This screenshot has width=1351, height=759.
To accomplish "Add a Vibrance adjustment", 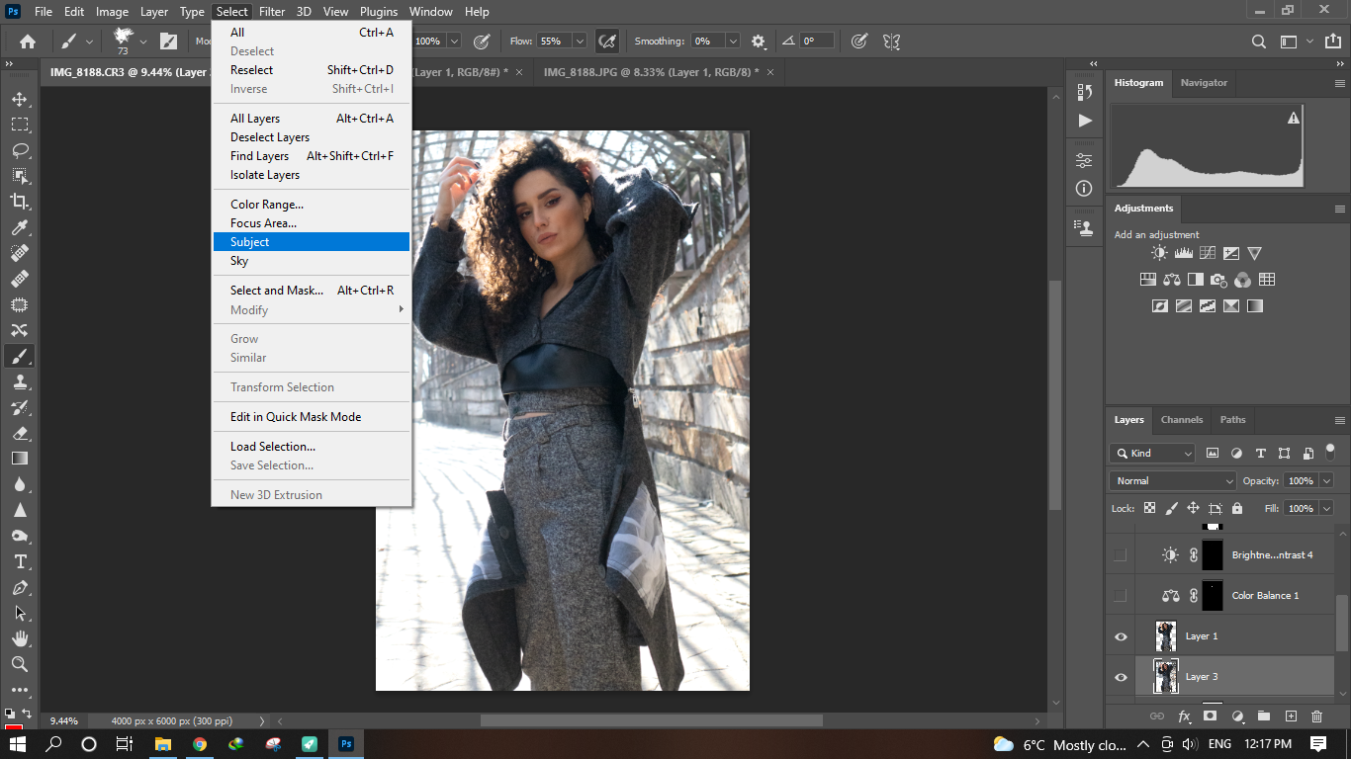I will pyautogui.click(x=1254, y=253).
